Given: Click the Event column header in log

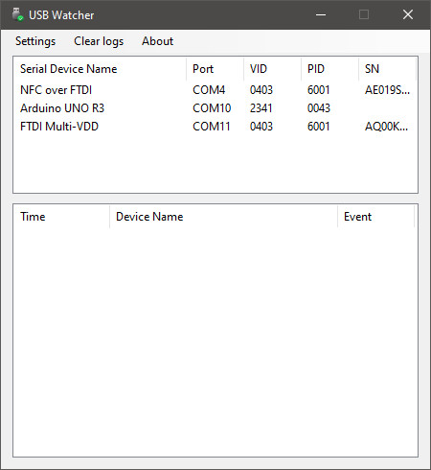Looking at the screenshot, I should tap(375, 217).
